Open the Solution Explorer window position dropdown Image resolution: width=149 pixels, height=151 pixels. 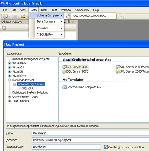pyautogui.click(x=65, y=22)
